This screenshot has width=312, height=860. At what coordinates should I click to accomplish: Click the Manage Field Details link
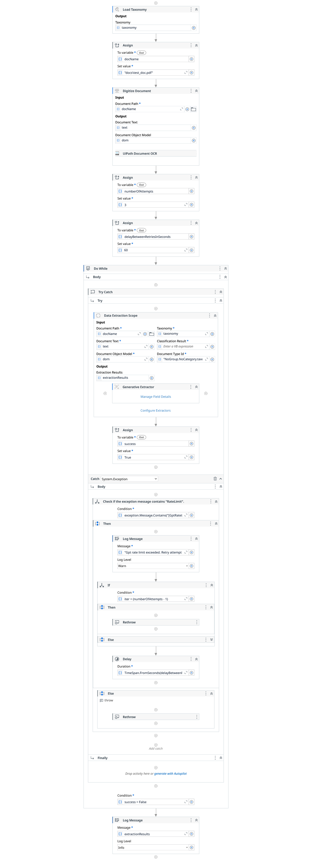coord(155,397)
